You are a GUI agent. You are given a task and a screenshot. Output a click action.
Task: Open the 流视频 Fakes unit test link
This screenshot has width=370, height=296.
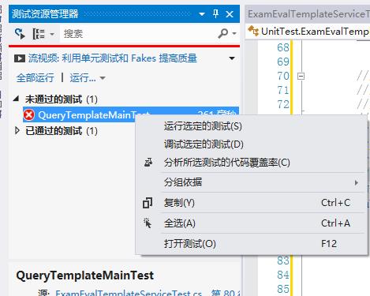[113, 58]
